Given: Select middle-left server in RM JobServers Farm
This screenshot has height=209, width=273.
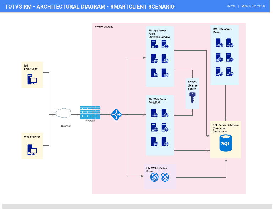Looking at the screenshot, I should point(219,57).
